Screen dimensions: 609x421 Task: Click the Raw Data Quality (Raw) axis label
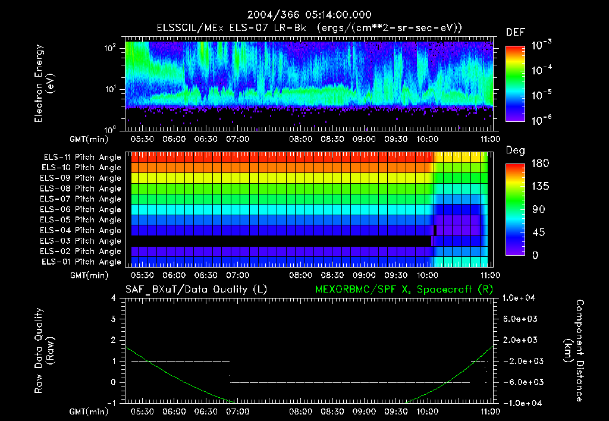pyautogui.click(x=44, y=351)
